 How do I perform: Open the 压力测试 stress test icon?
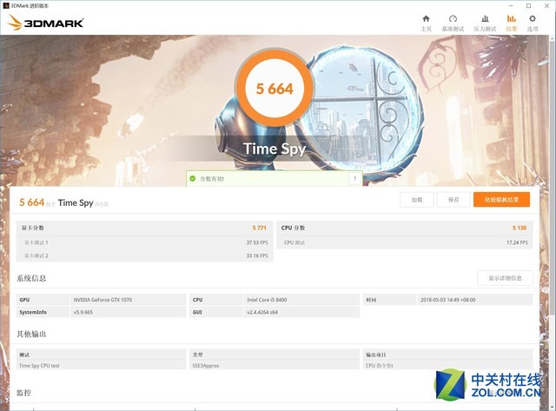(x=485, y=19)
